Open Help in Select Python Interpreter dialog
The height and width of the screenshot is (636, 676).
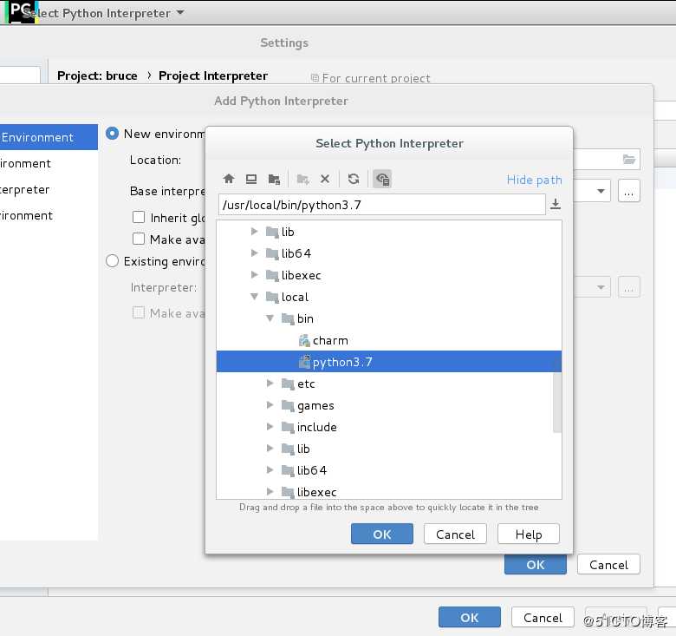[x=529, y=534]
